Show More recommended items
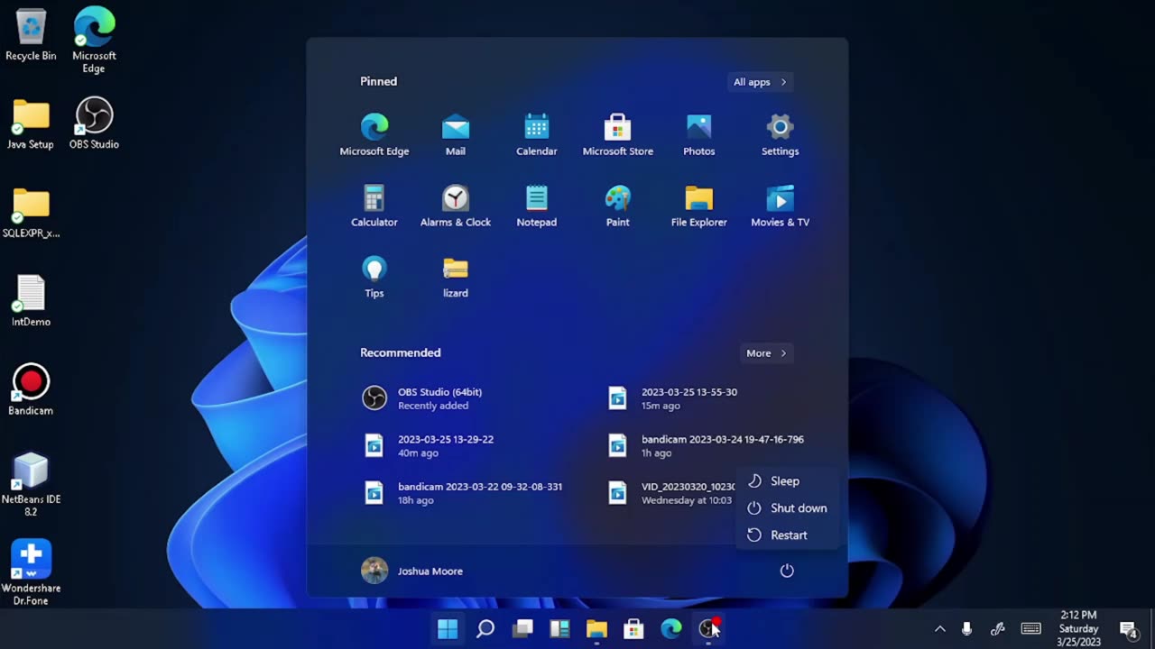 pos(766,353)
